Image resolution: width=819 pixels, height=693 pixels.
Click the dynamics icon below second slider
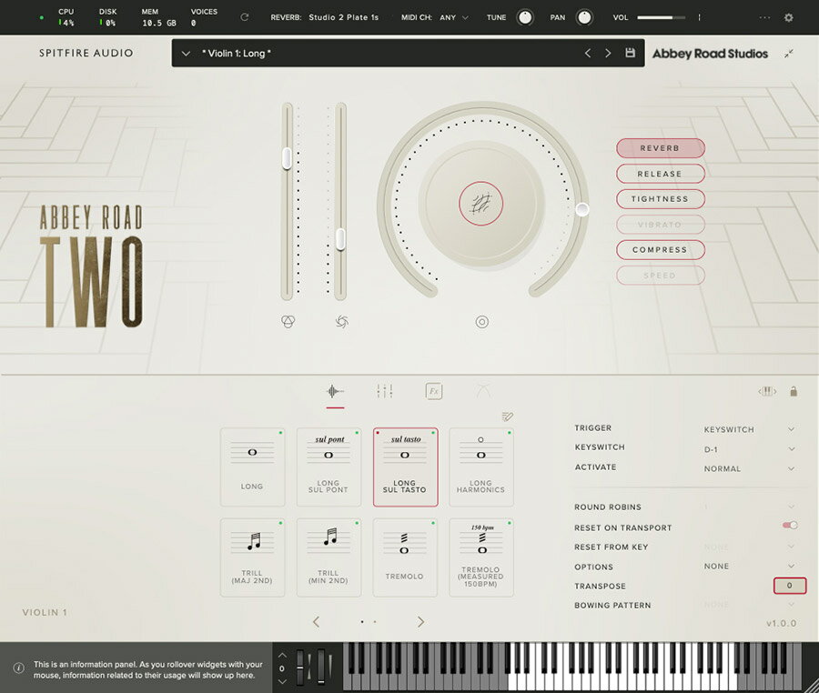[x=341, y=321]
